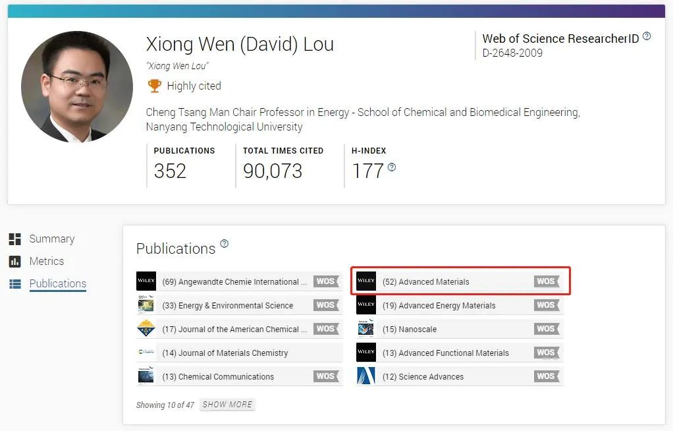This screenshot has width=673, height=431.
Task: Open the Metrics section
Action: click(46, 261)
